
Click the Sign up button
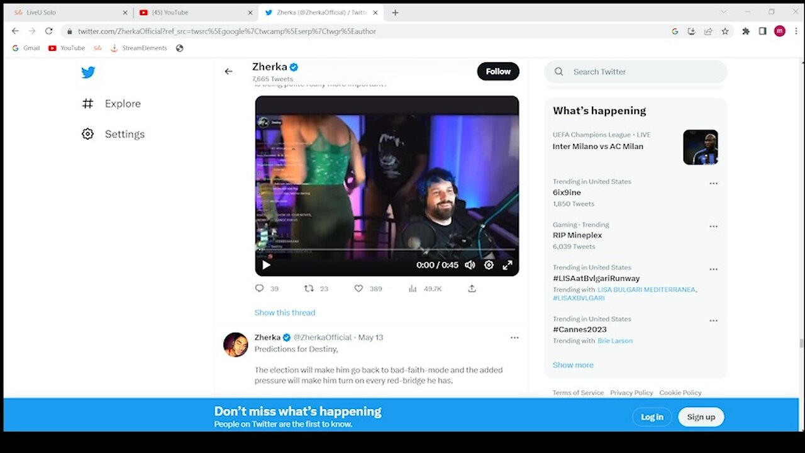[701, 417]
